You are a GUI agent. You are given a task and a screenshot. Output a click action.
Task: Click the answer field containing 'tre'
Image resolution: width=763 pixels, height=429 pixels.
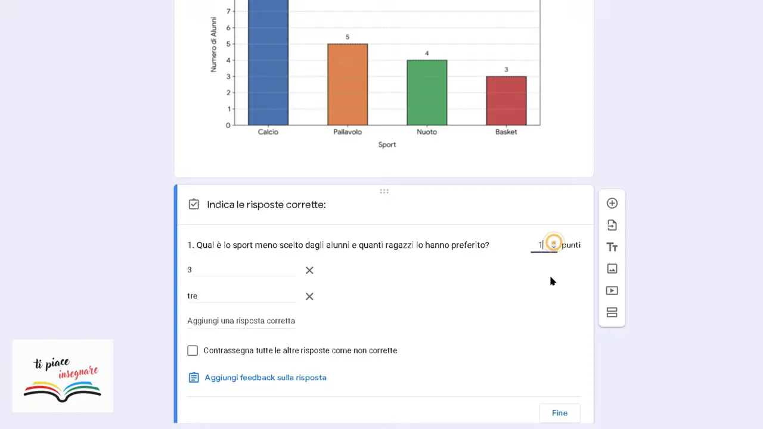click(x=241, y=296)
